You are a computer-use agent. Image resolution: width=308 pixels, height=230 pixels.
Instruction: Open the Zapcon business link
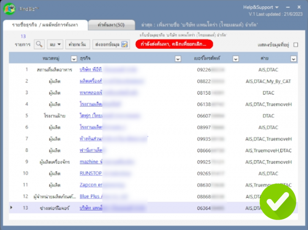[x=91, y=185]
